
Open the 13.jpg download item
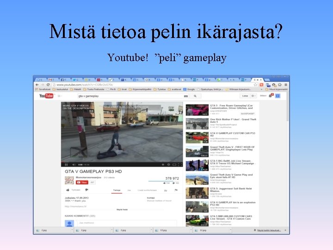173,230
